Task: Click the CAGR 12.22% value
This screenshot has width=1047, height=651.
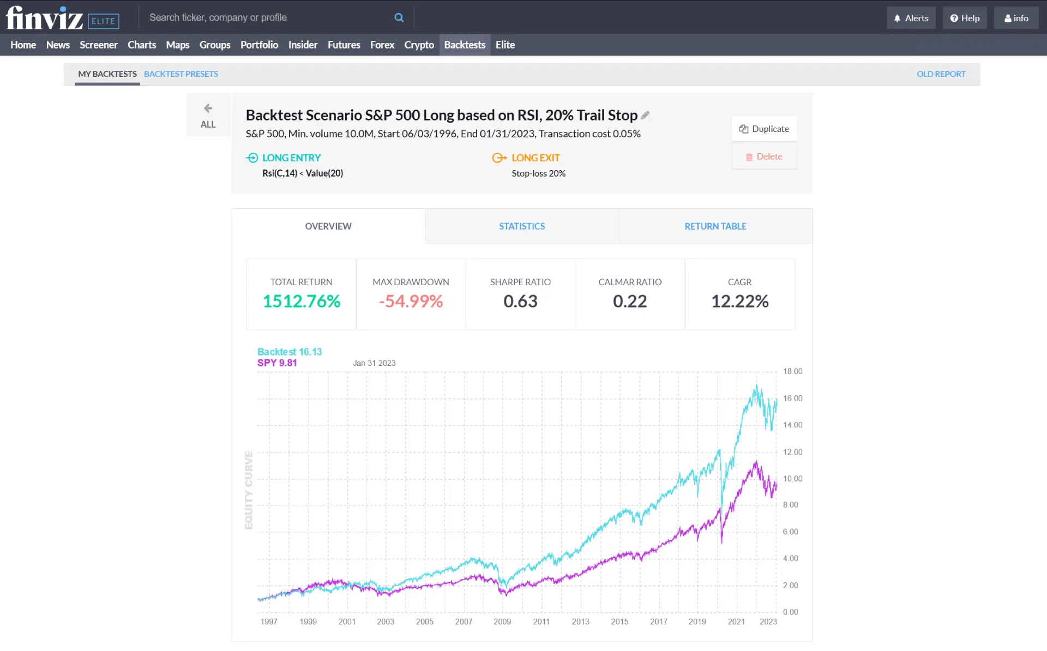Action: point(739,301)
